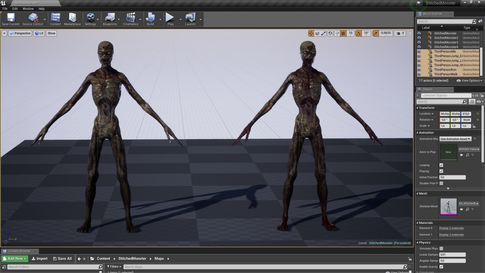This screenshot has height=273, width=485.
Task: Collapse the Materials section
Action: (417, 223)
